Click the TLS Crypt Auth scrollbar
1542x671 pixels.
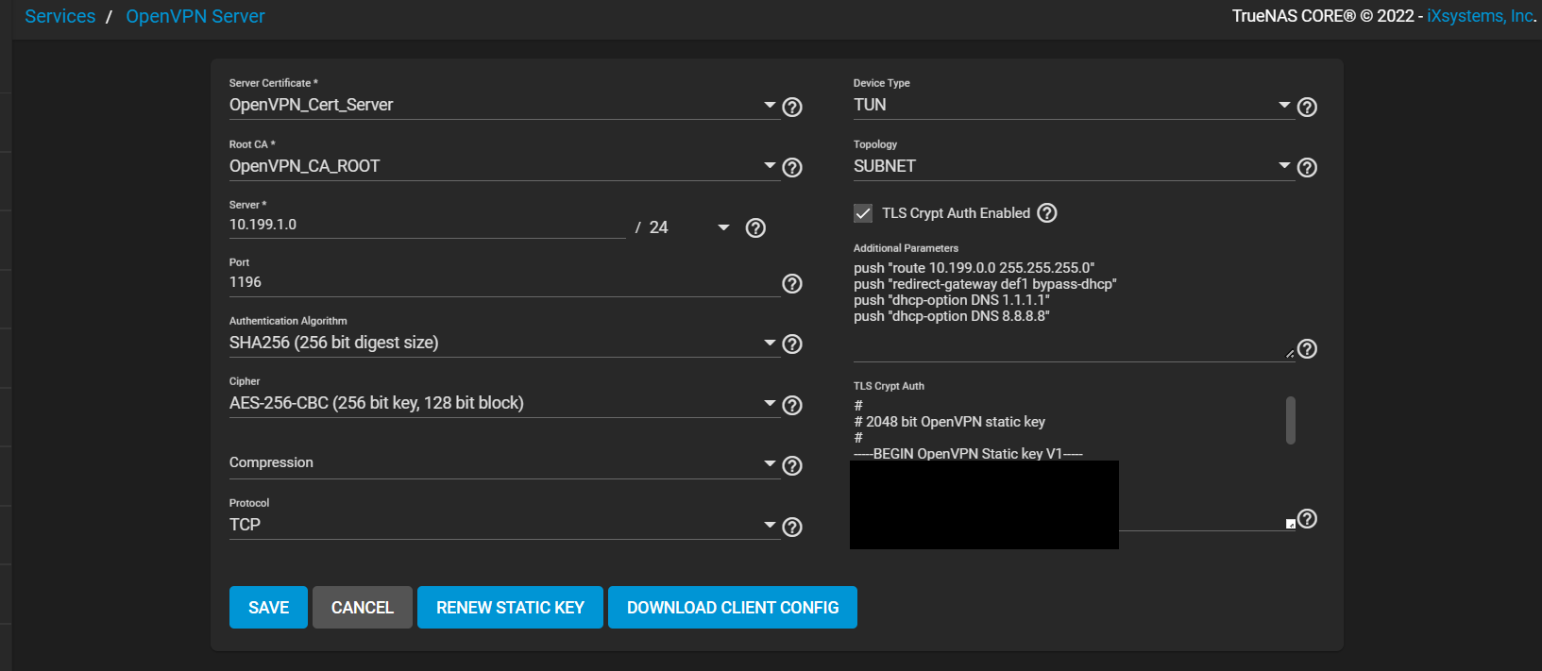pos(1290,420)
